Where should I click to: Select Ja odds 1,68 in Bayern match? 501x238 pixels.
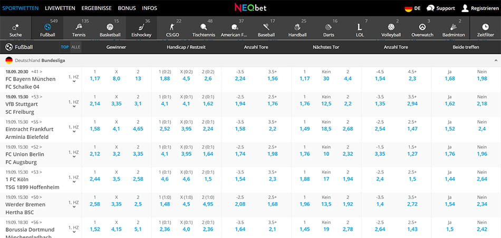pyautogui.click(x=449, y=78)
